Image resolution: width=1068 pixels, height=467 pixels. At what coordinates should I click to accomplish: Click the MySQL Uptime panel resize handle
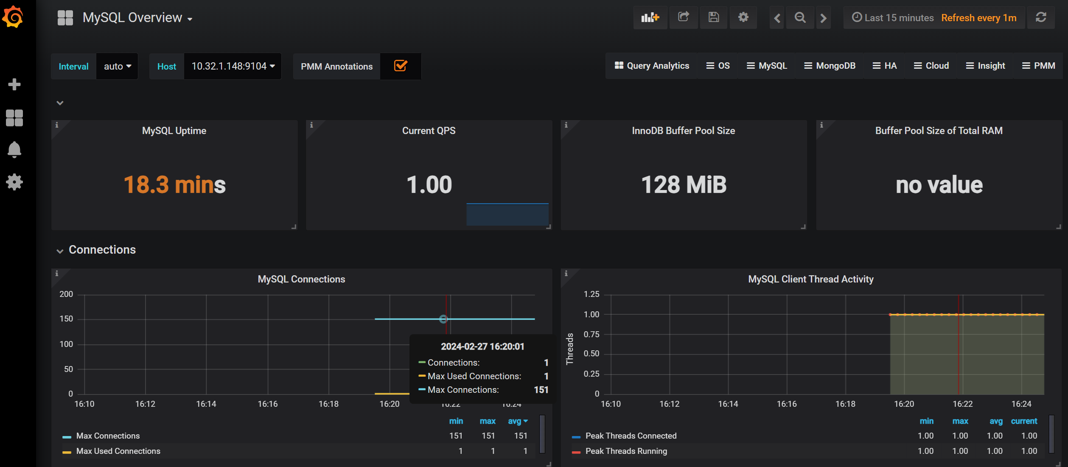click(294, 227)
